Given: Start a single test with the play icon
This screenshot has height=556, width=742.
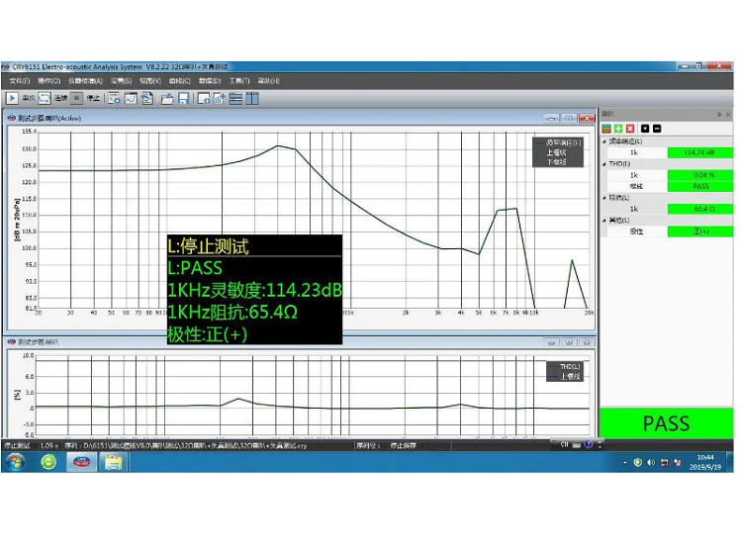Looking at the screenshot, I should coord(12,98).
